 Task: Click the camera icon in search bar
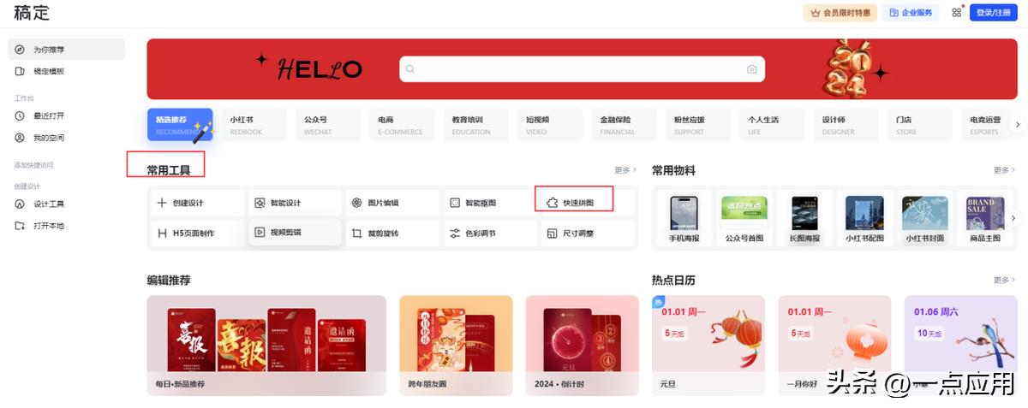click(x=751, y=69)
